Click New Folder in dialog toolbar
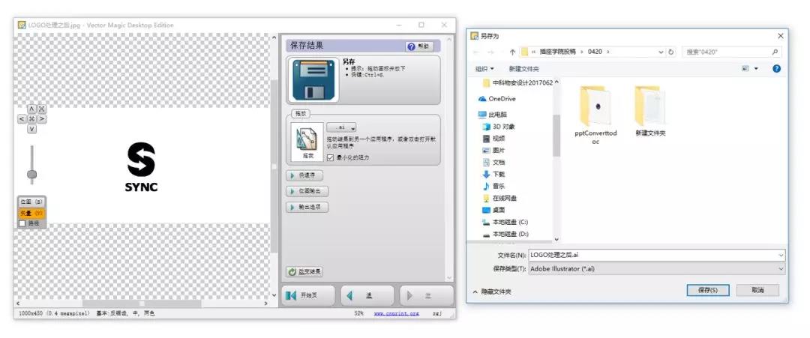This screenshot has height=338, width=810. pos(525,68)
